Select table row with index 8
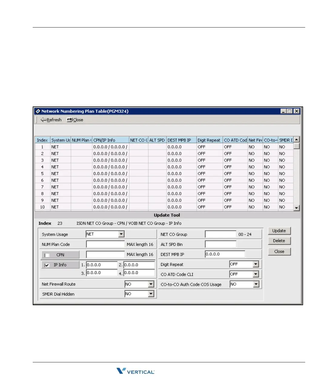 164,194
